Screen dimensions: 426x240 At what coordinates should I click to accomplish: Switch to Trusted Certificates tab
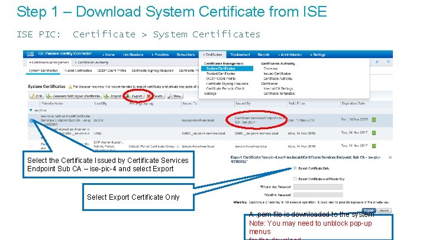(x=78, y=71)
